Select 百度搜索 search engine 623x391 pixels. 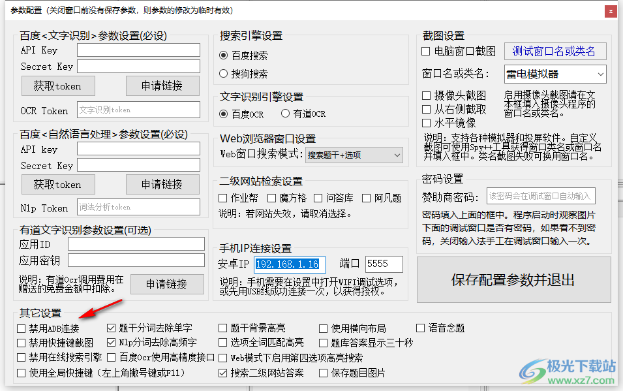pyautogui.click(x=223, y=55)
